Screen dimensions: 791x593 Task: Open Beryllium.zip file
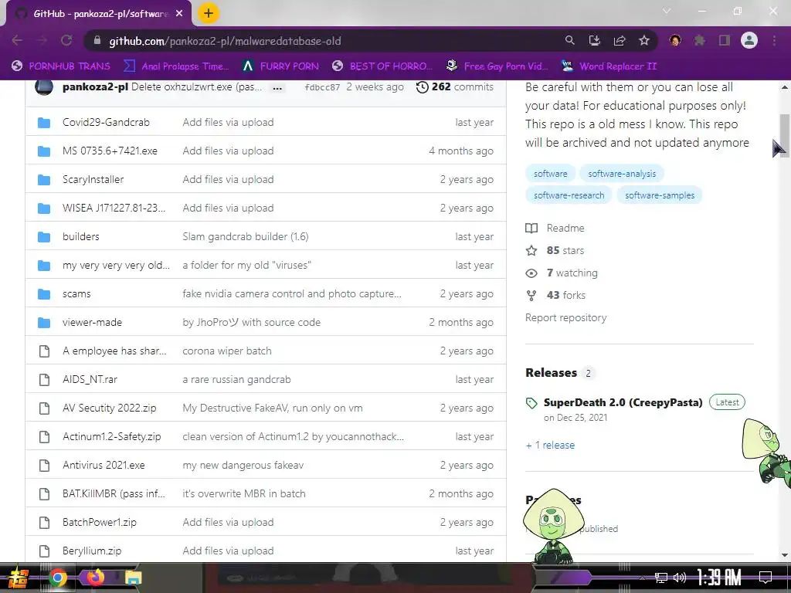click(x=92, y=551)
